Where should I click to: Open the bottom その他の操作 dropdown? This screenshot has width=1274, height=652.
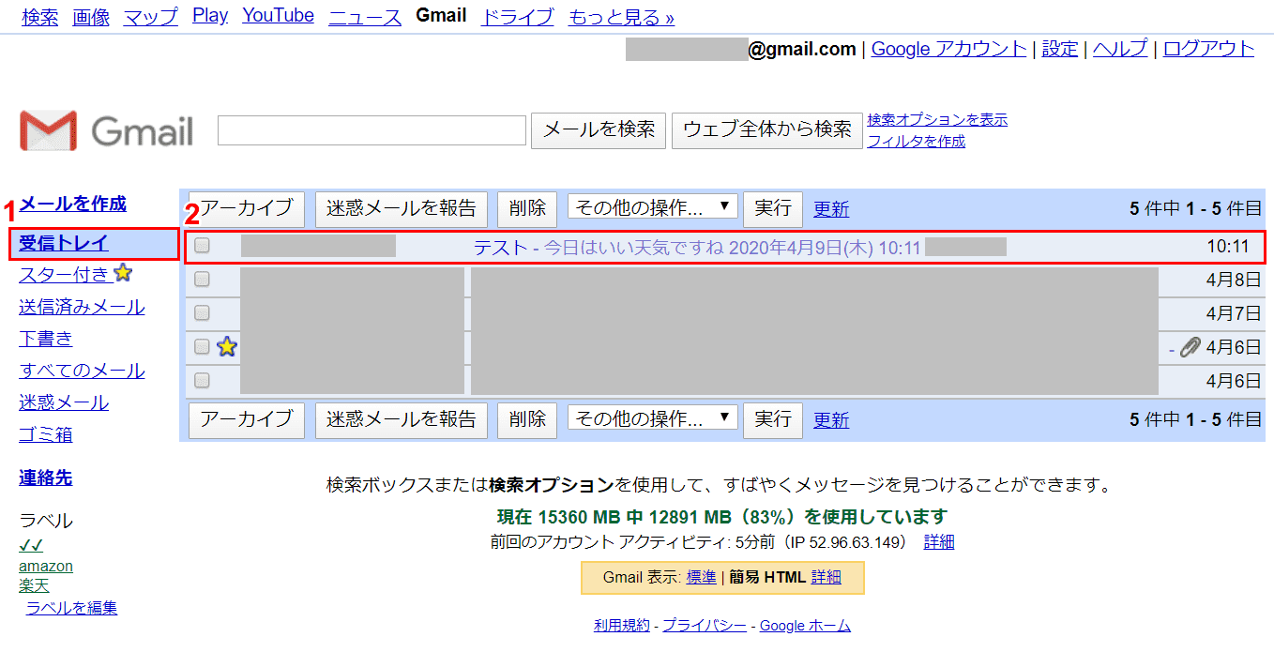tap(653, 418)
